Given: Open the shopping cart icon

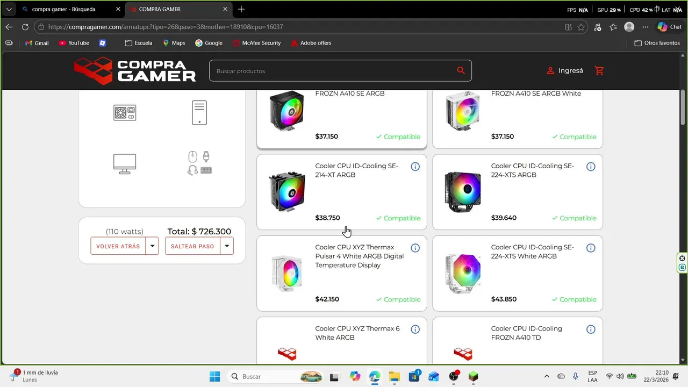Looking at the screenshot, I should coord(599,70).
